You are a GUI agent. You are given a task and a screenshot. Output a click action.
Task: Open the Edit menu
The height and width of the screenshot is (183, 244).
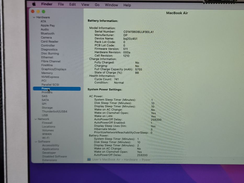tap(72, 4)
